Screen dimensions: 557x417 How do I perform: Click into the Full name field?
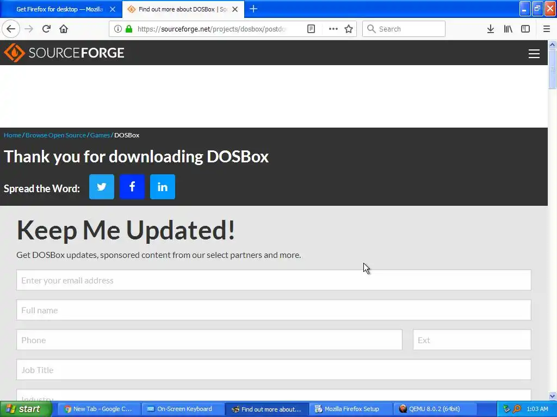pyautogui.click(x=274, y=310)
